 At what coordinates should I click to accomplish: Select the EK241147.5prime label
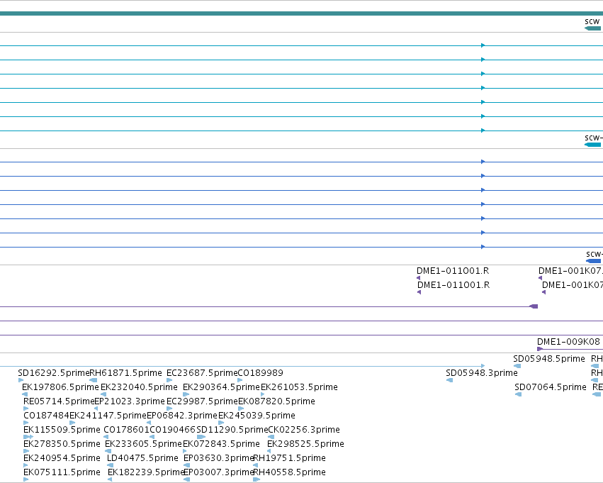pyautogui.click(x=108, y=416)
